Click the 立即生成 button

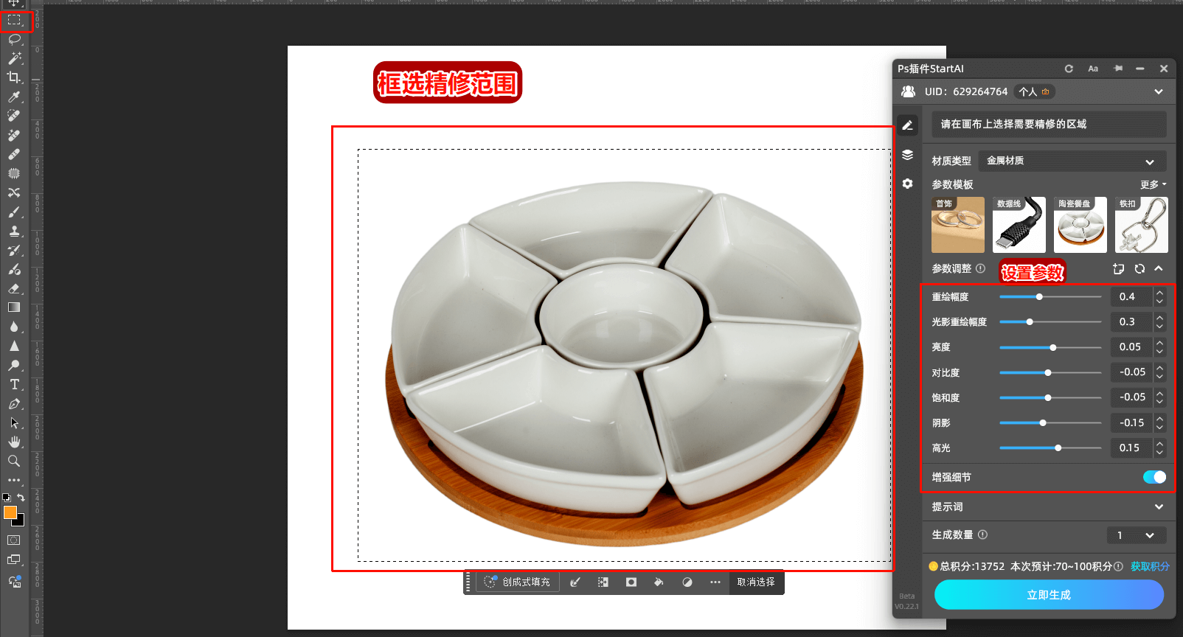pyautogui.click(x=1048, y=595)
